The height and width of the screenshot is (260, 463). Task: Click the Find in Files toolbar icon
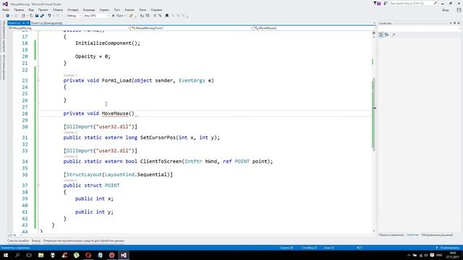click(131, 16)
